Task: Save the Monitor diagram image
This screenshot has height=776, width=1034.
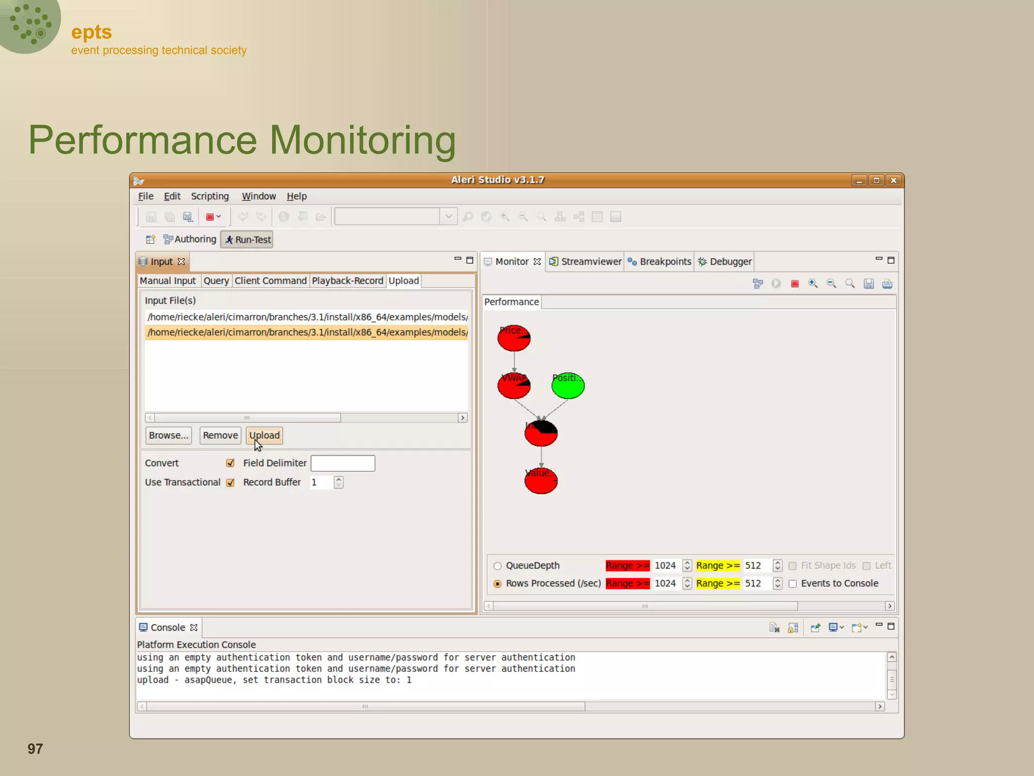Action: (x=868, y=284)
